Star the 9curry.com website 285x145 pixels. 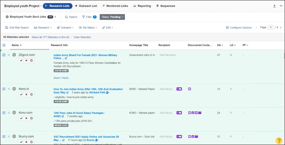(9, 136)
